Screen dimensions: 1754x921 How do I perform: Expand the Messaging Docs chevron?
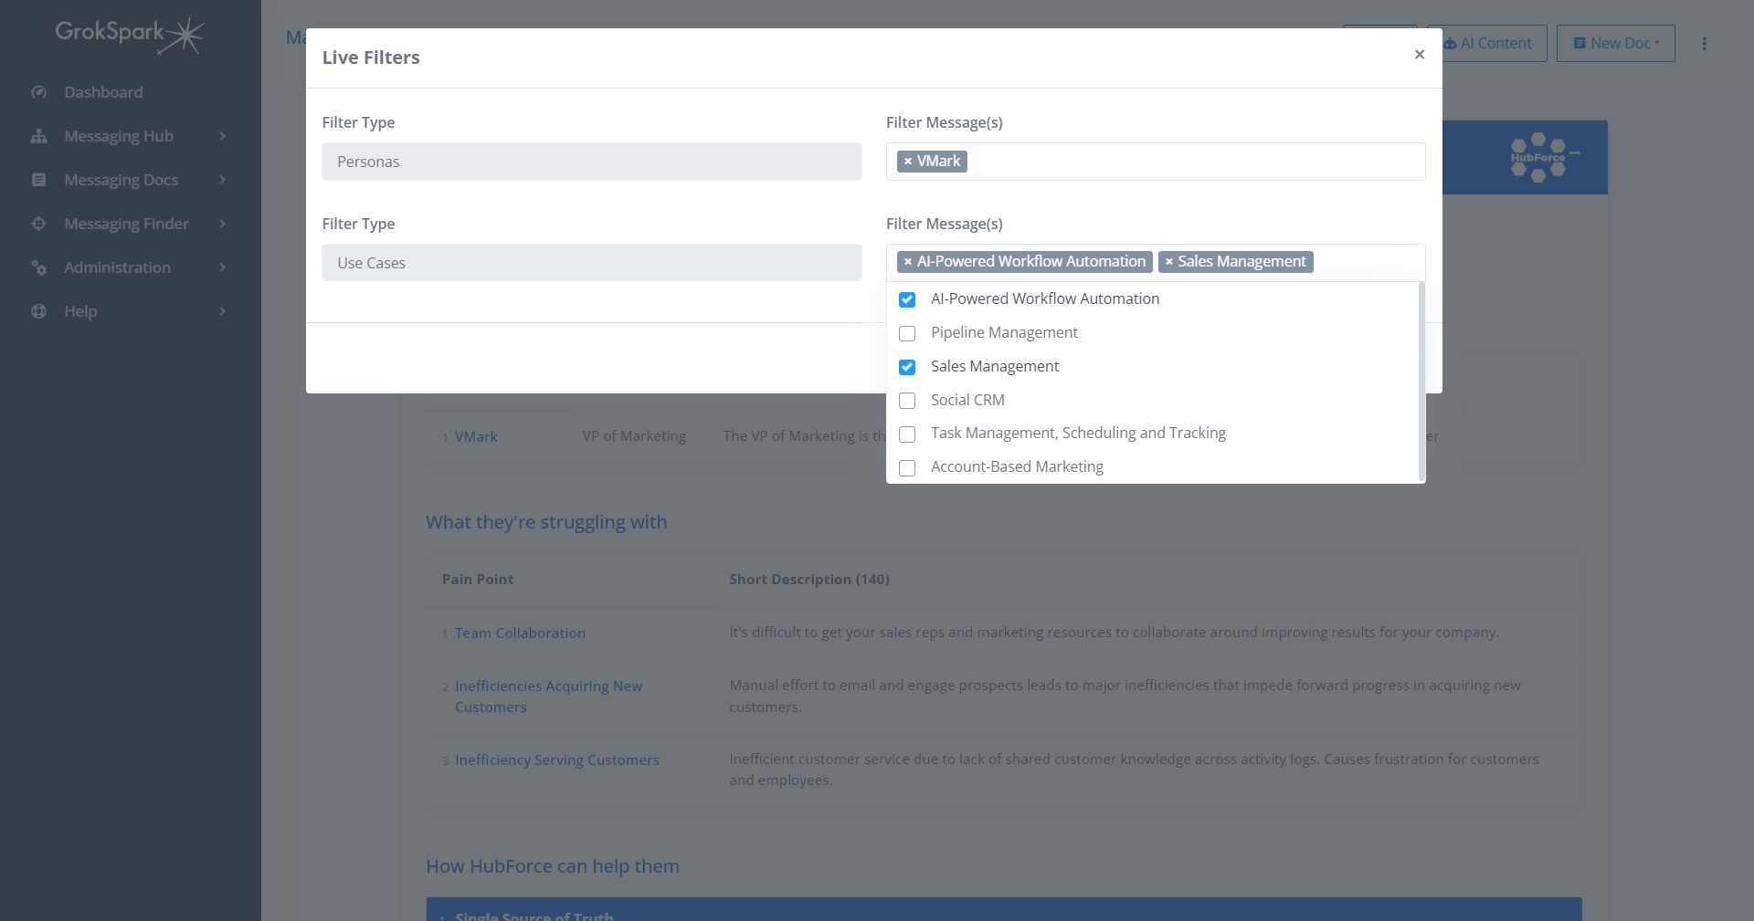tap(222, 180)
